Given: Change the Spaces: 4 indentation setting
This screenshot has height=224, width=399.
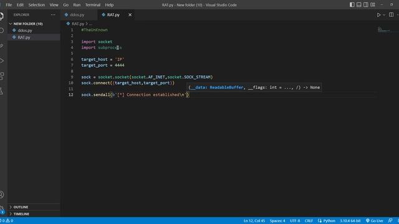Looking at the screenshot, I should [277, 221].
